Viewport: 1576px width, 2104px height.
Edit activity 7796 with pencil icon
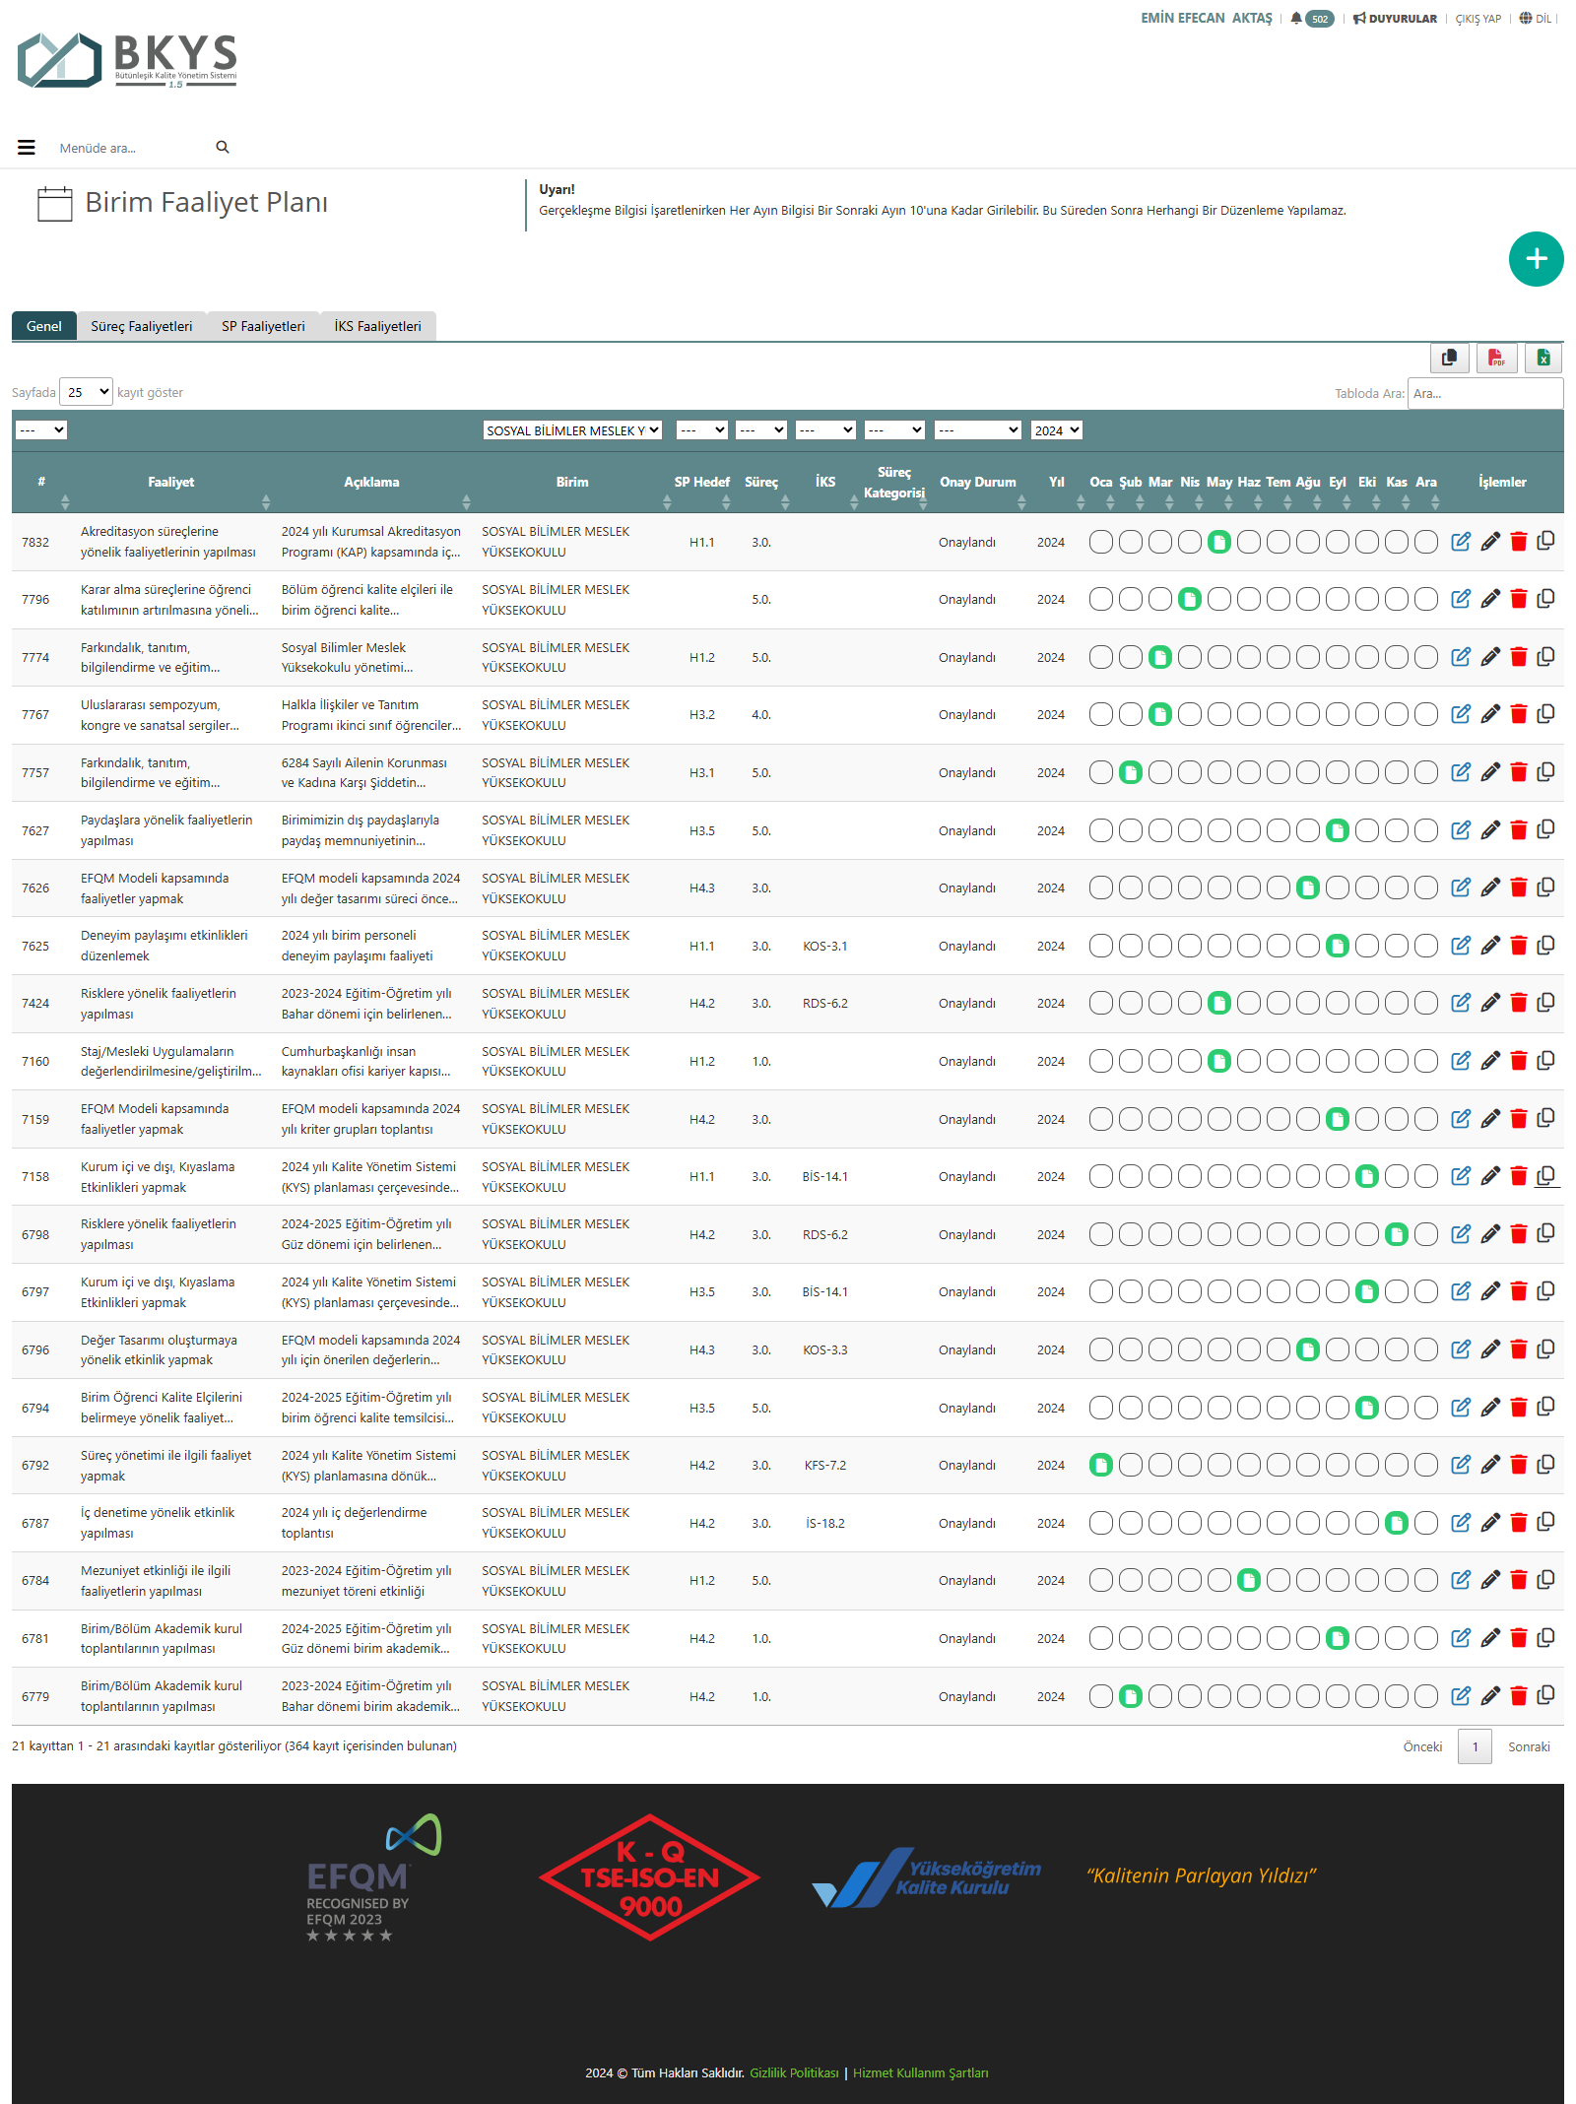(1490, 599)
